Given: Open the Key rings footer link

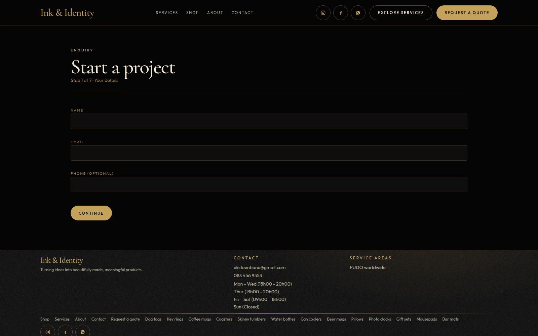Looking at the screenshot, I should (175, 319).
